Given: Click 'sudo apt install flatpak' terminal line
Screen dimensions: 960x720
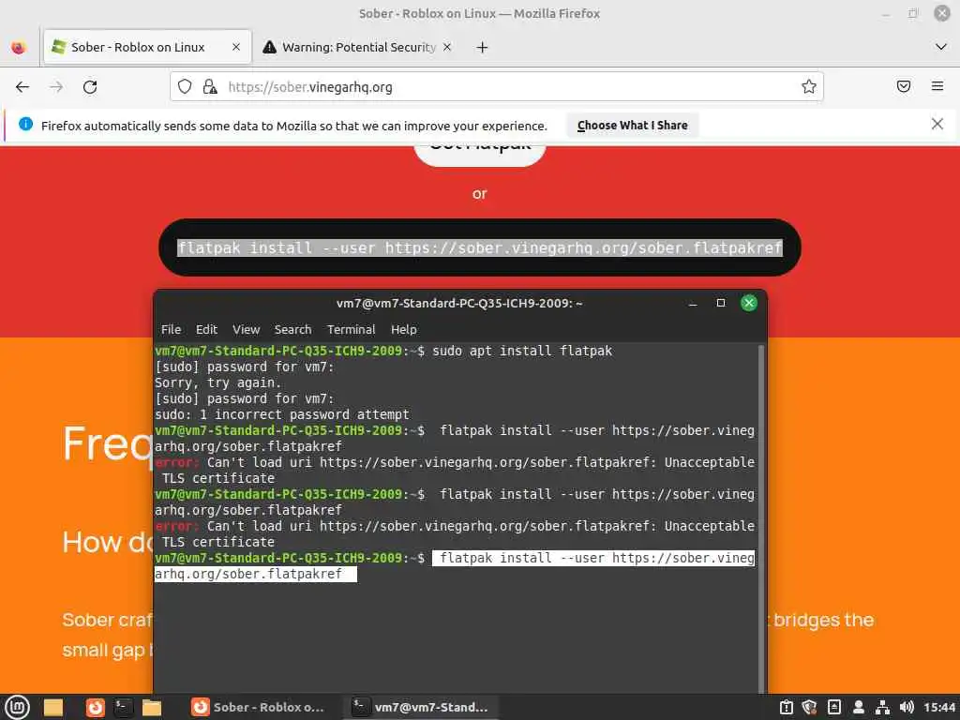Looking at the screenshot, I should coord(522,351).
